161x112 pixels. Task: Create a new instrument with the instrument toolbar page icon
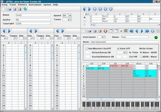click(x=84, y=31)
